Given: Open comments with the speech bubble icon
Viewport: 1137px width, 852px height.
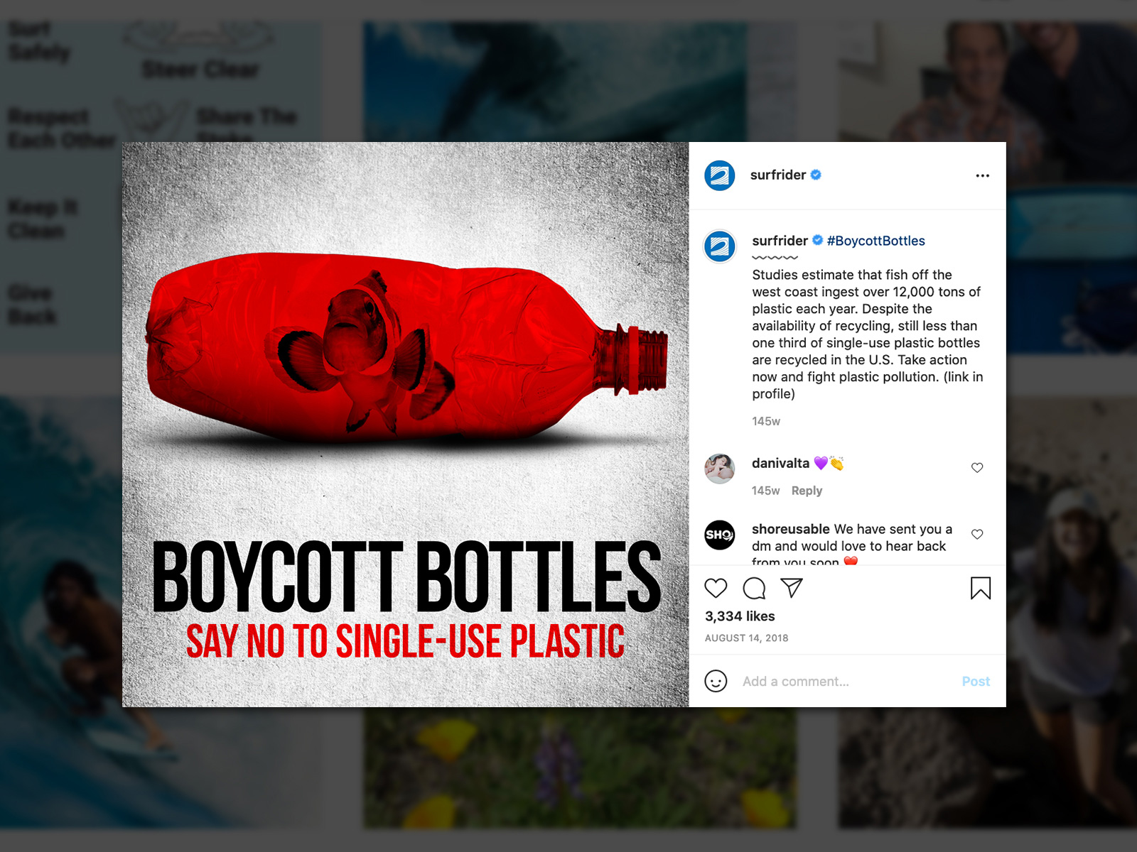Looking at the screenshot, I should point(754,588).
